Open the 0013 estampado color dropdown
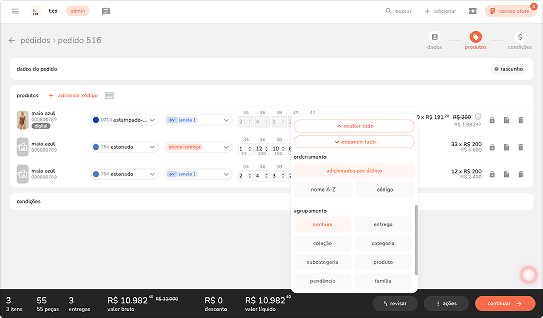The height and width of the screenshot is (318, 543). tap(124, 120)
